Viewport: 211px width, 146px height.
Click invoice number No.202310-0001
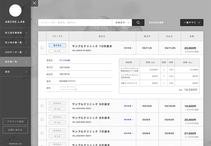82,50
